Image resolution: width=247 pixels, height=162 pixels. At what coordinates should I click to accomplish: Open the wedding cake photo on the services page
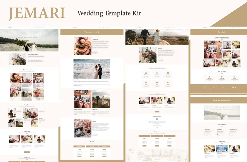point(82,46)
